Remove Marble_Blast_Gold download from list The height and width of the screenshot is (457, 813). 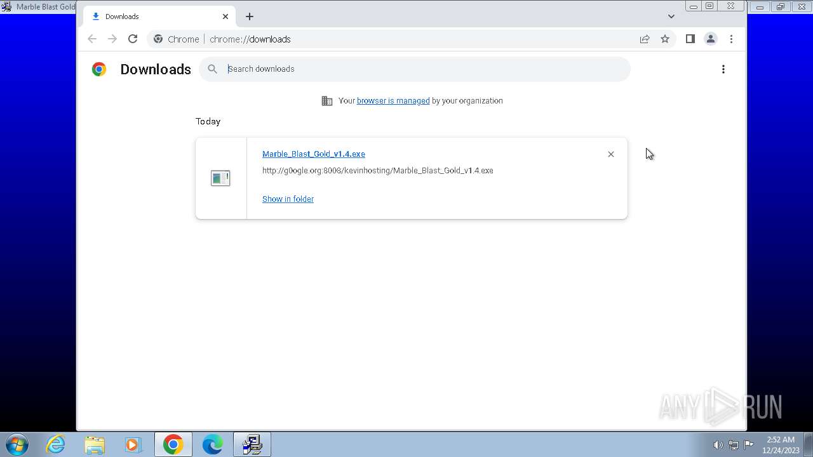point(611,154)
